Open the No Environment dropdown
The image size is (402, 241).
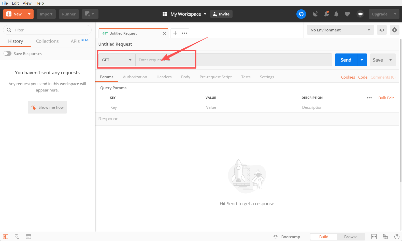pyautogui.click(x=340, y=30)
